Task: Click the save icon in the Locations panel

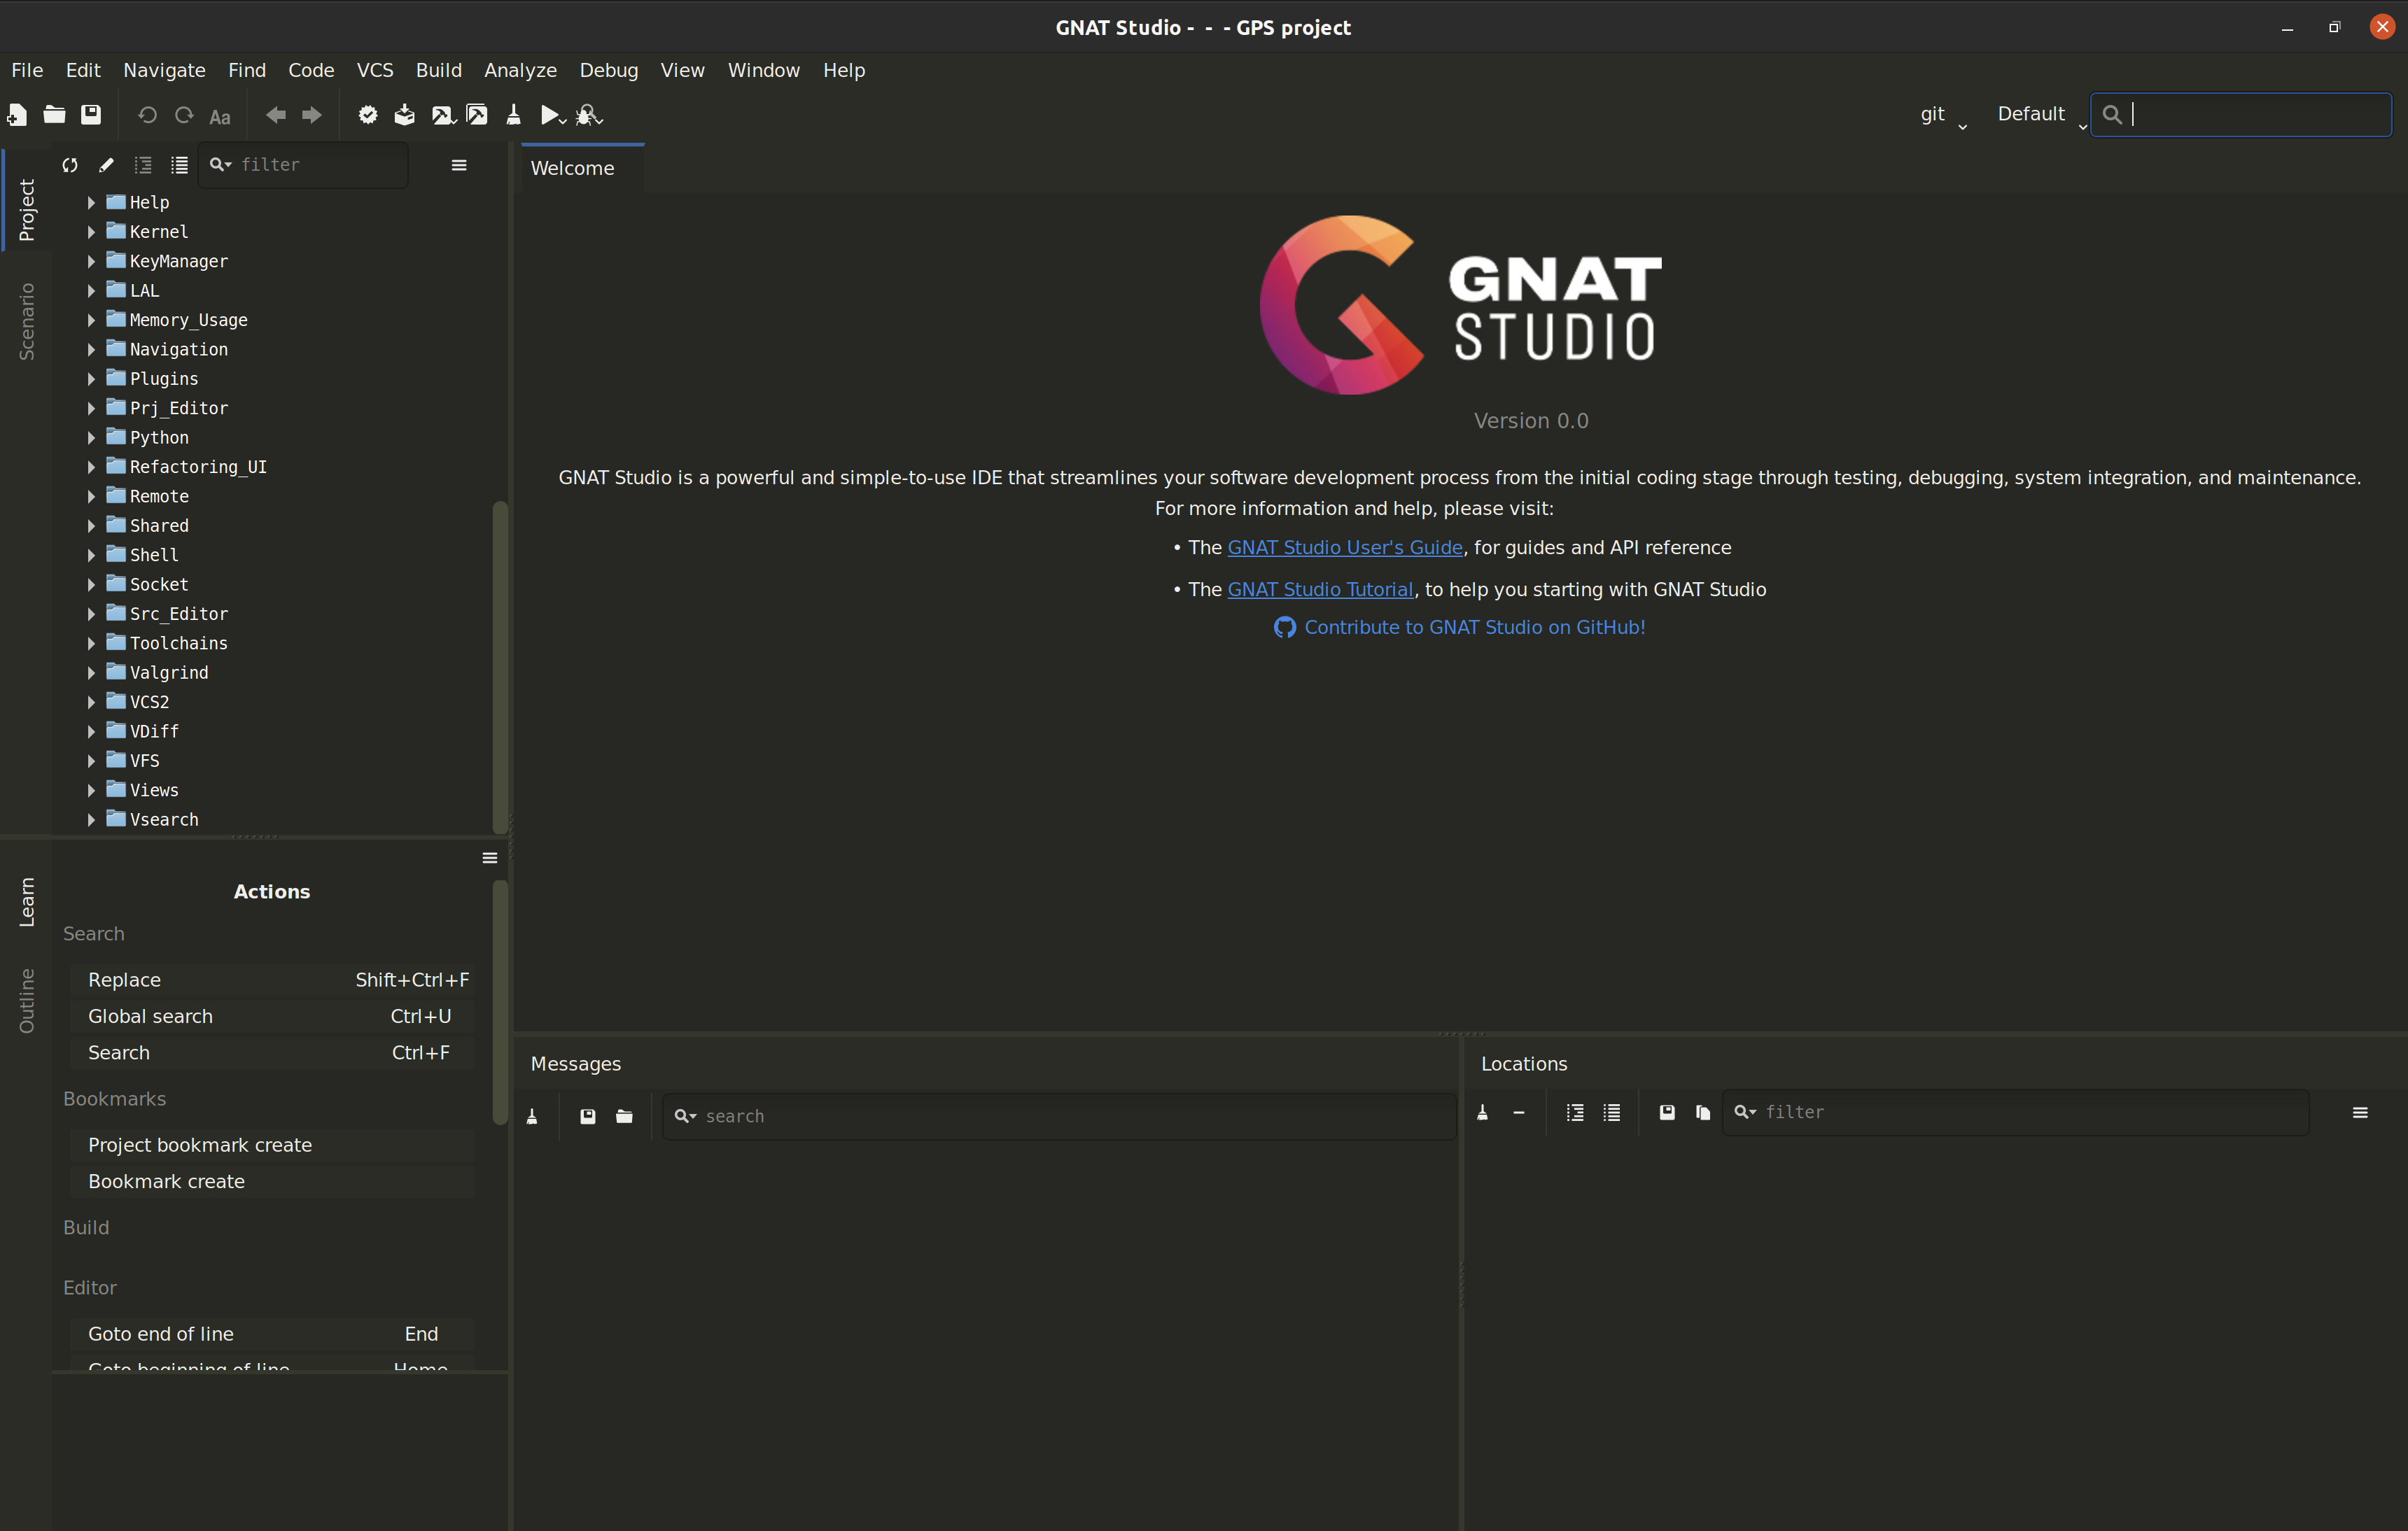Action: click(1667, 1113)
